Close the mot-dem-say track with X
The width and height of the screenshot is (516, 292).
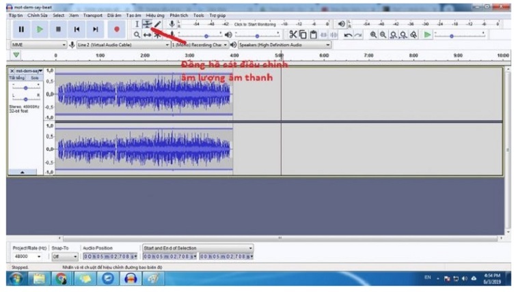[x=12, y=70]
